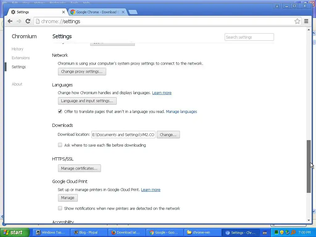Click the scrollbar up arrow

point(309,30)
